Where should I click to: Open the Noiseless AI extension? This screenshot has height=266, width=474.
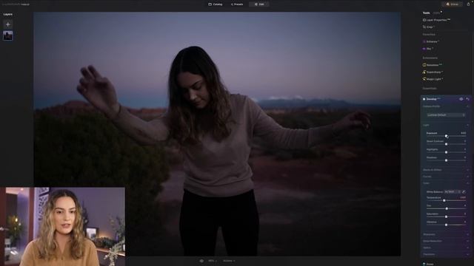pyautogui.click(x=433, y=65)
